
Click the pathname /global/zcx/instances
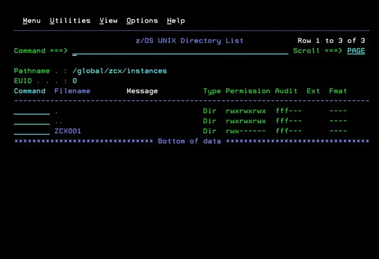pyautogui.click(x=120, y=71)
